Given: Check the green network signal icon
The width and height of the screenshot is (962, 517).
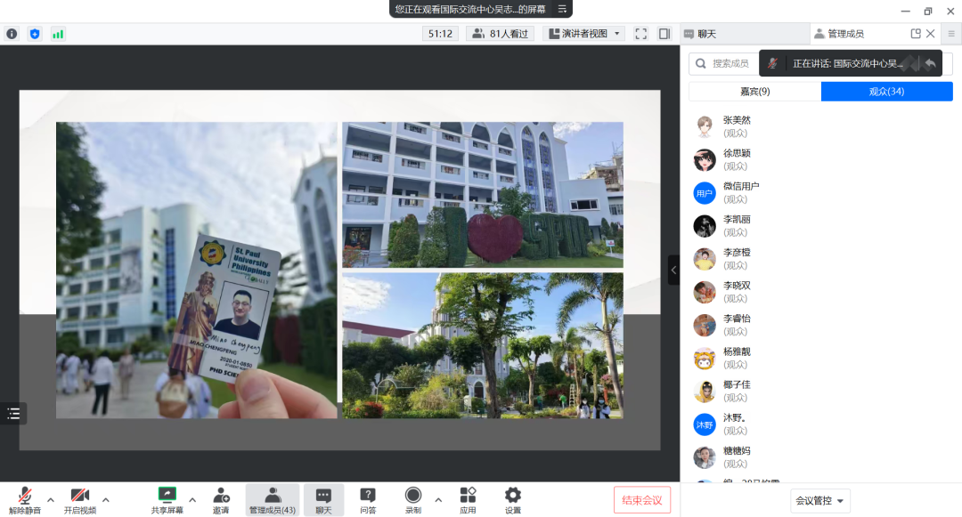Looking at the screenshot, I should point(58,34).
